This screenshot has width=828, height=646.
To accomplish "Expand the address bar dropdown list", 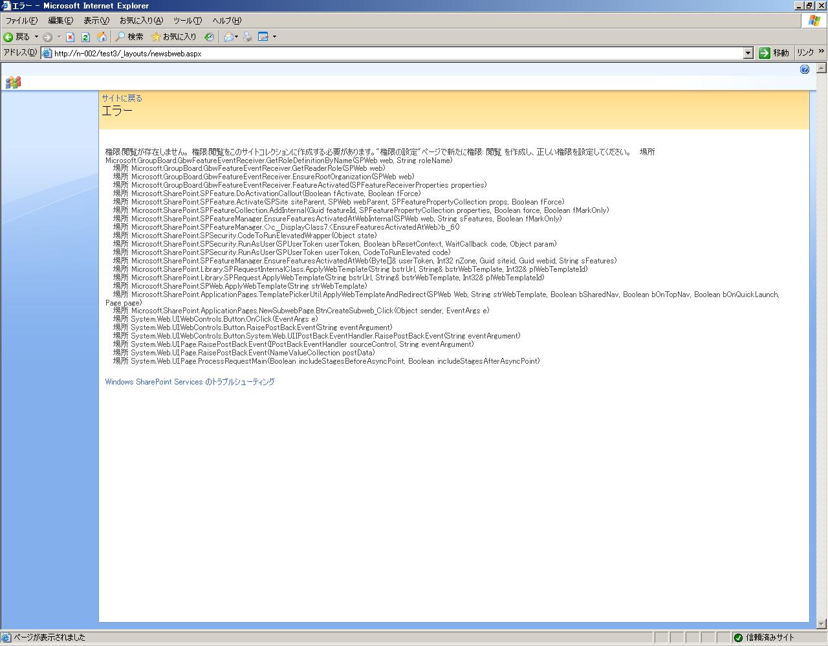I will pos(748,53).
